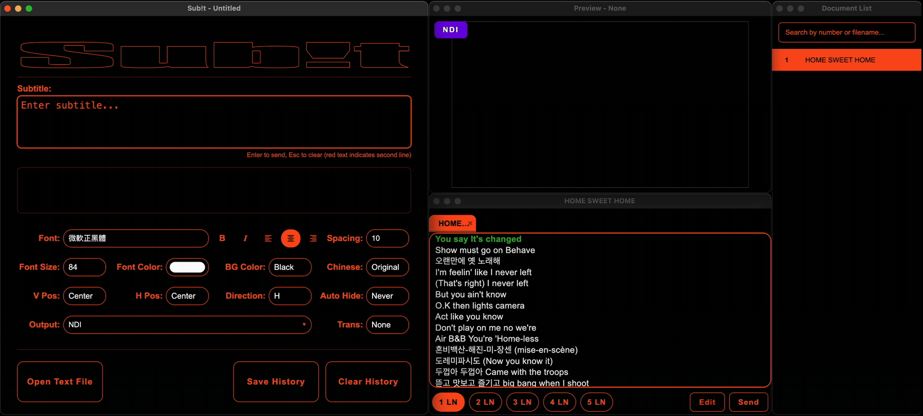Toggle bold text formatting
Image resolution: width=923 pixels, height=416 pixels.
222,238
